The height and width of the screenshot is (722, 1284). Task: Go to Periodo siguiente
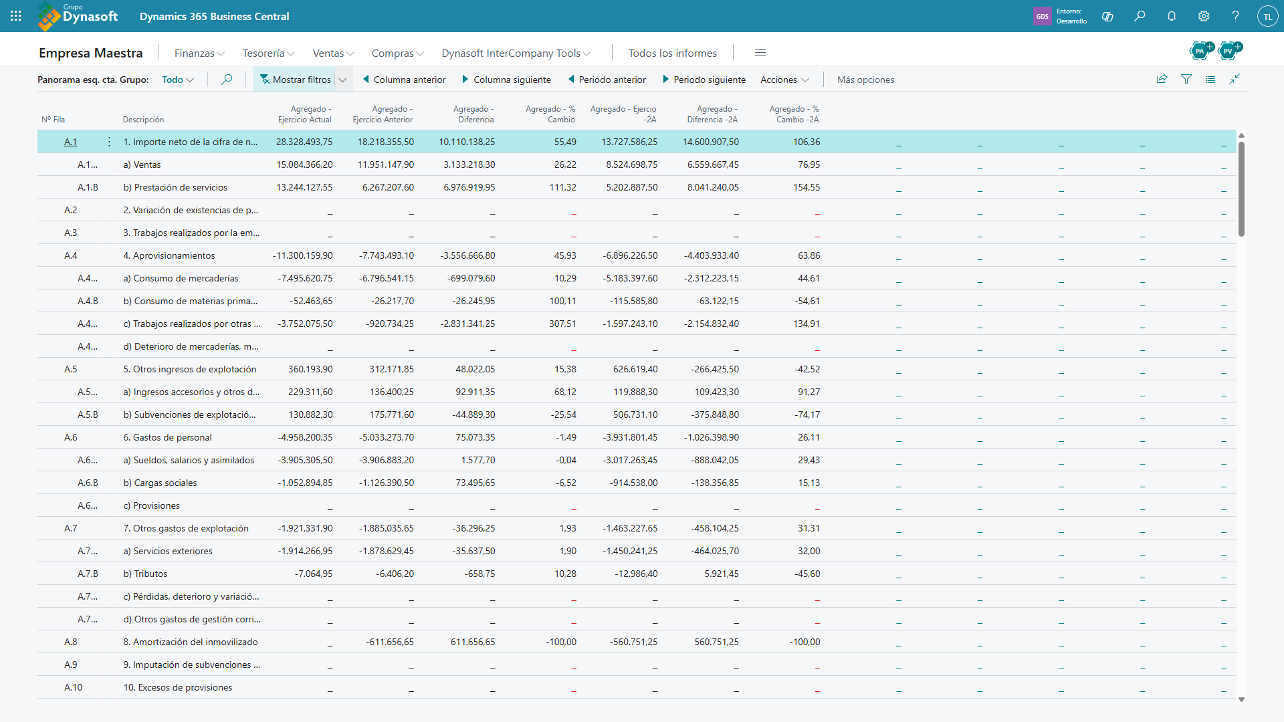tap(704, 80)
